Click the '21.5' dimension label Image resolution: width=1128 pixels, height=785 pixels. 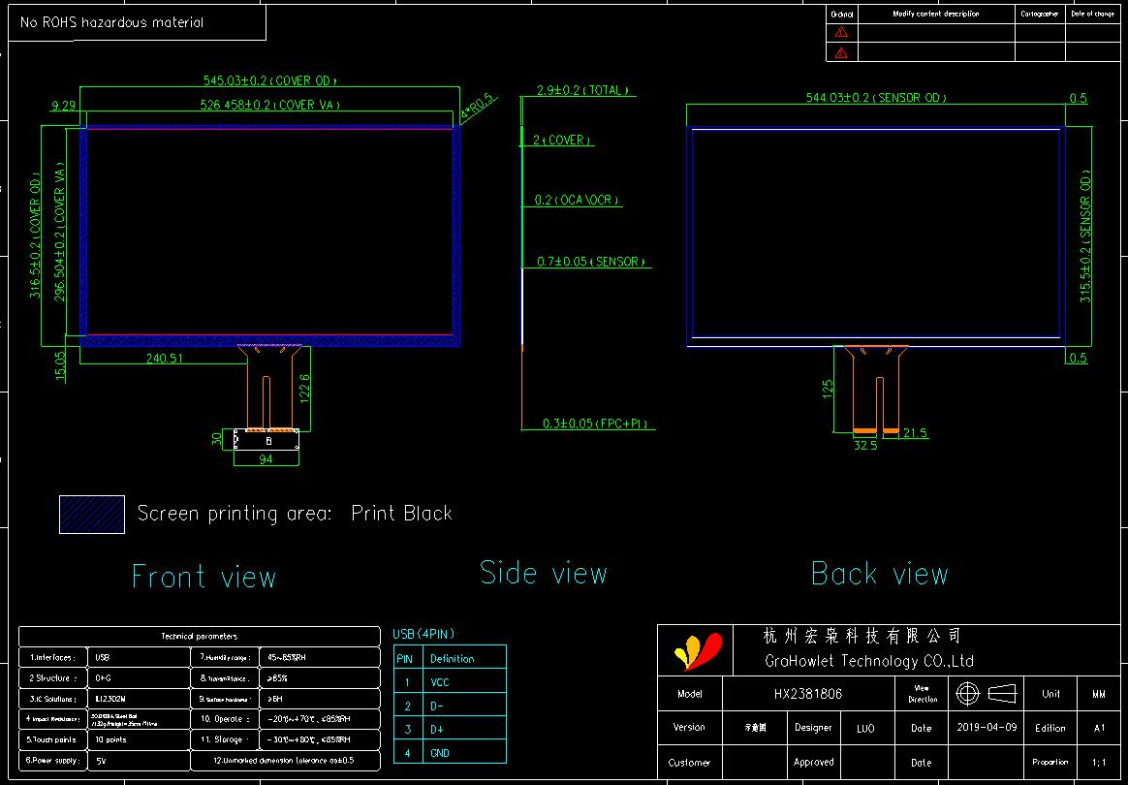click(x=915, y=433)
